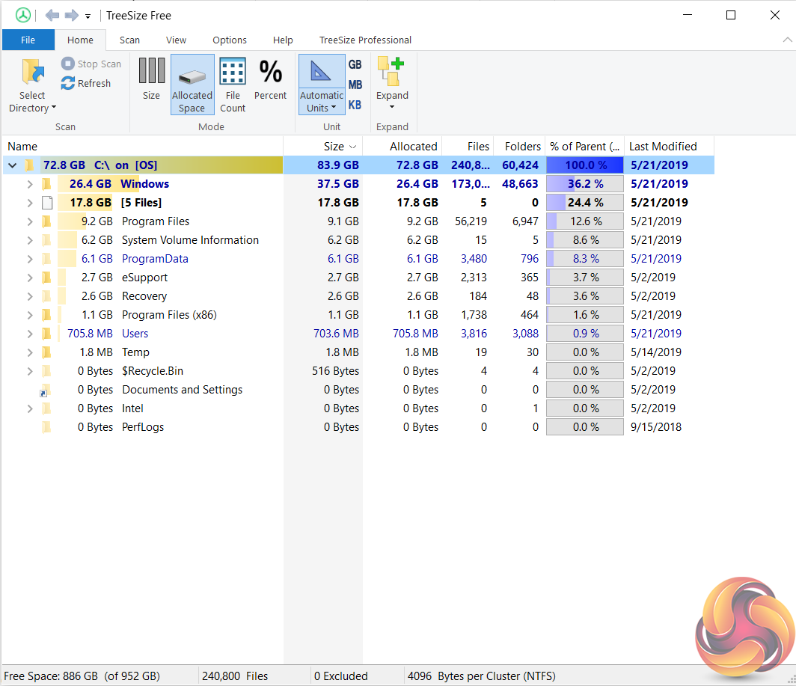Open the TreeSize Professional tab
The width and height of the screenshot is (796, 686).
coord(365,40)
